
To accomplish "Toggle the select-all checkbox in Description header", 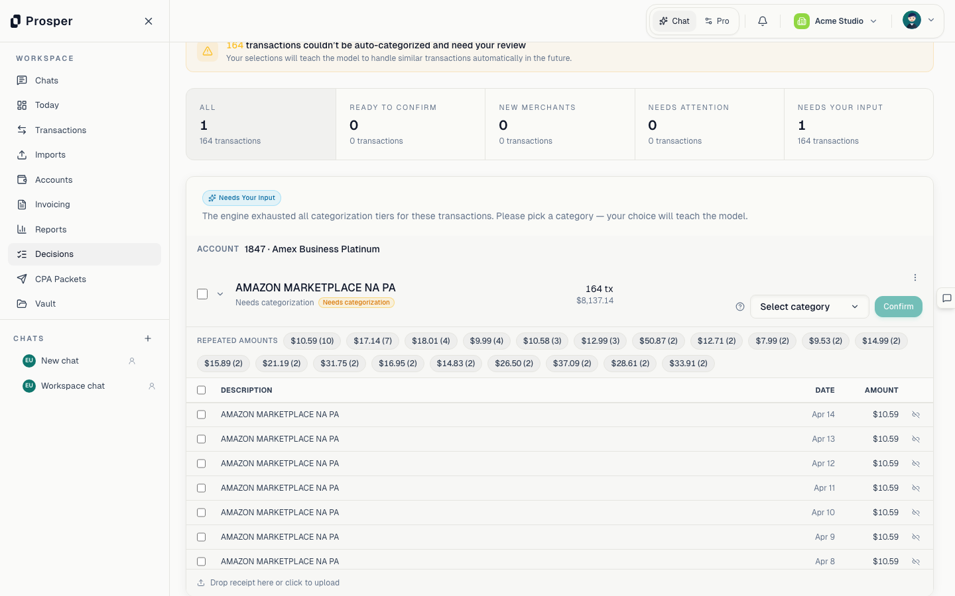I will [202, 390].
